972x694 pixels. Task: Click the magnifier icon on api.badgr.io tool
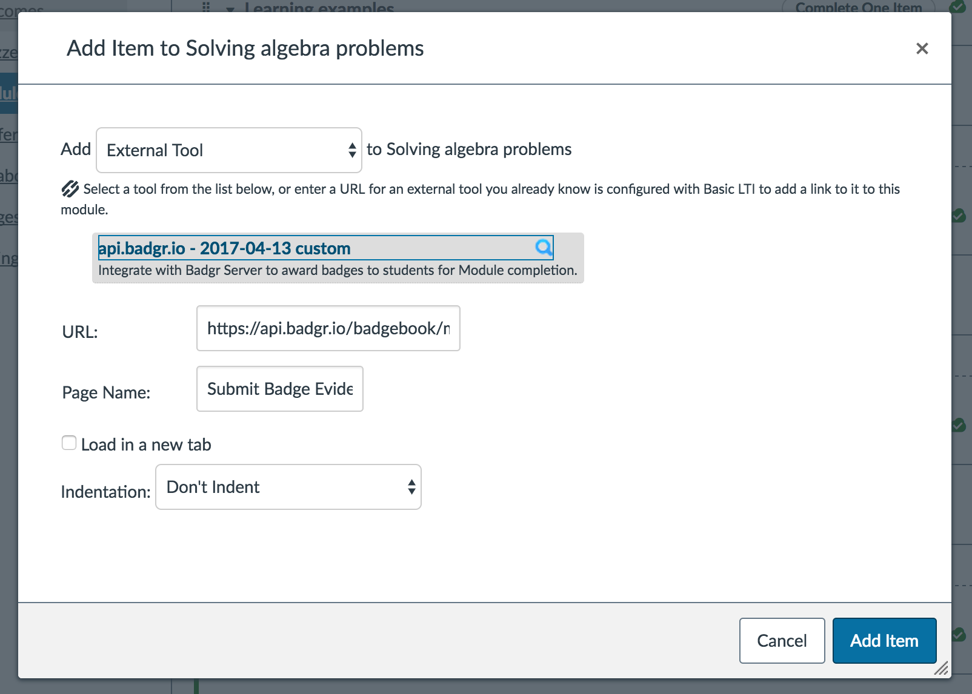click(x=544, y=247)
